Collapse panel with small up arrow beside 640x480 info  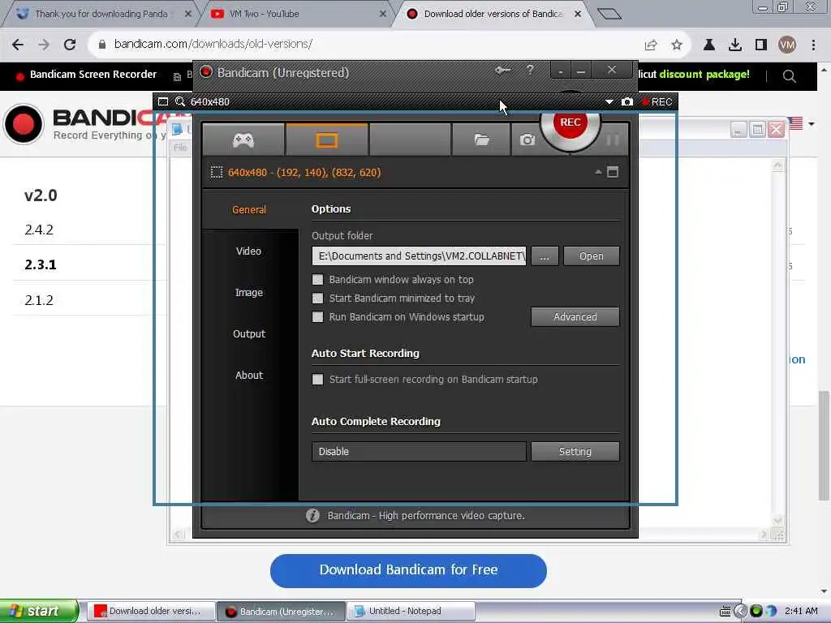click(x=598, y=172)
